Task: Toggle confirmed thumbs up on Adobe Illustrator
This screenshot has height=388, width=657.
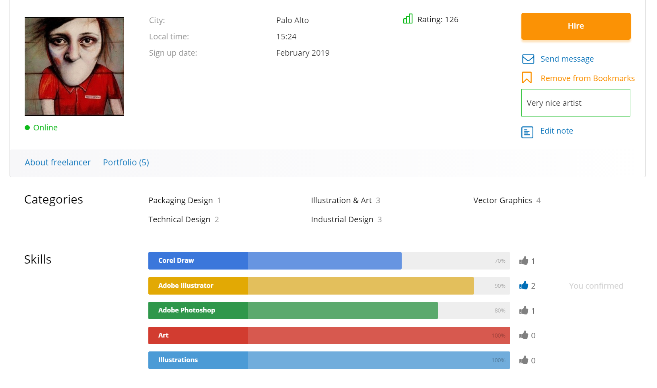Action: (x=523, y=285)
